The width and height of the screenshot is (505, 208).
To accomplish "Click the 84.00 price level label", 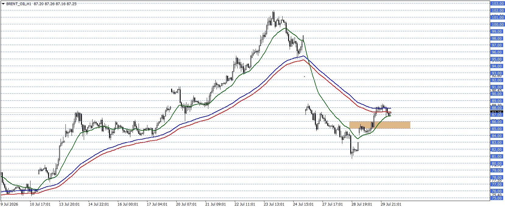I will click(497, 136).
